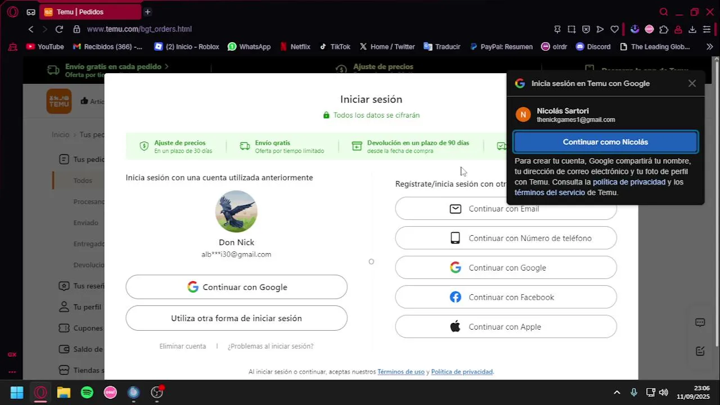Screen dimensions: 720x405
Task: Click the player arrow icon in address bar
Action: coord(600,29)
